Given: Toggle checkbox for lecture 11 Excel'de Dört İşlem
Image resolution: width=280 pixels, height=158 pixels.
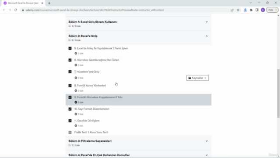Looking at the screenshot, I should (x=70, y=121).
